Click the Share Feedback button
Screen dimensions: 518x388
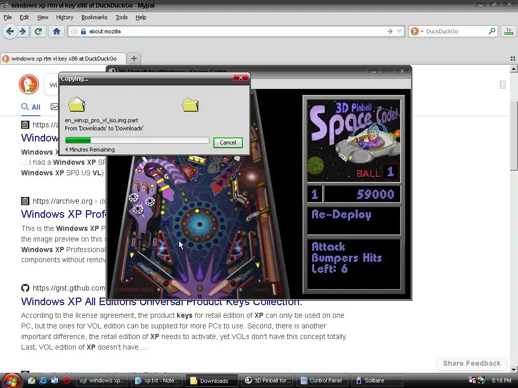(x=472, y=363)
